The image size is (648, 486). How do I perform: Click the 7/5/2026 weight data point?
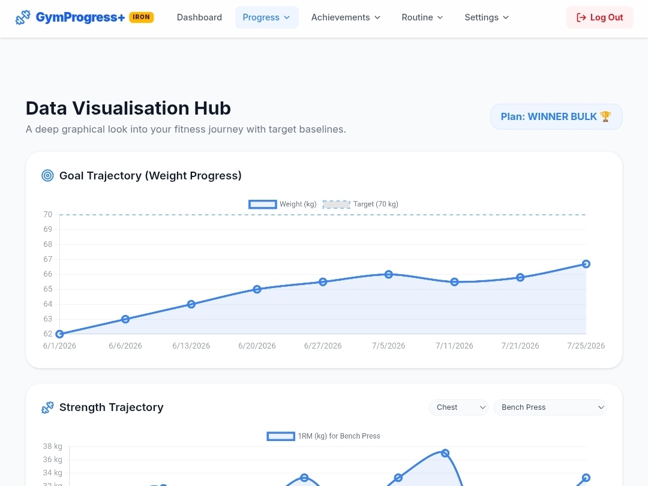click(388, 274)
